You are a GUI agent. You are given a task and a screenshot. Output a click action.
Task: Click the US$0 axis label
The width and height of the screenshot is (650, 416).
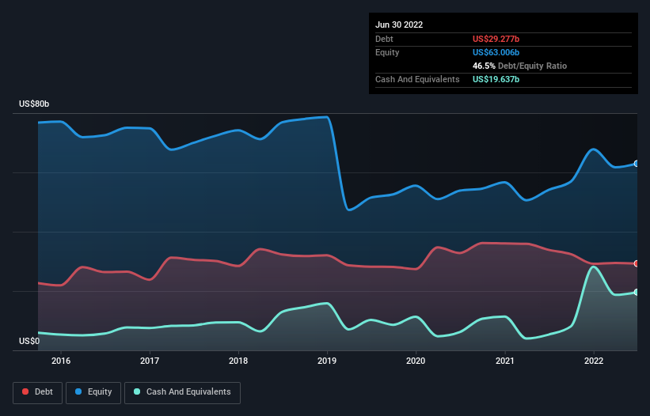coord(29,341)
